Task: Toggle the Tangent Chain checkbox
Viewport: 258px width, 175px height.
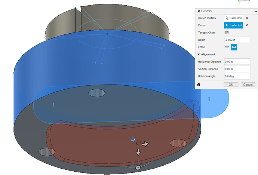Action: pos(227,33)
